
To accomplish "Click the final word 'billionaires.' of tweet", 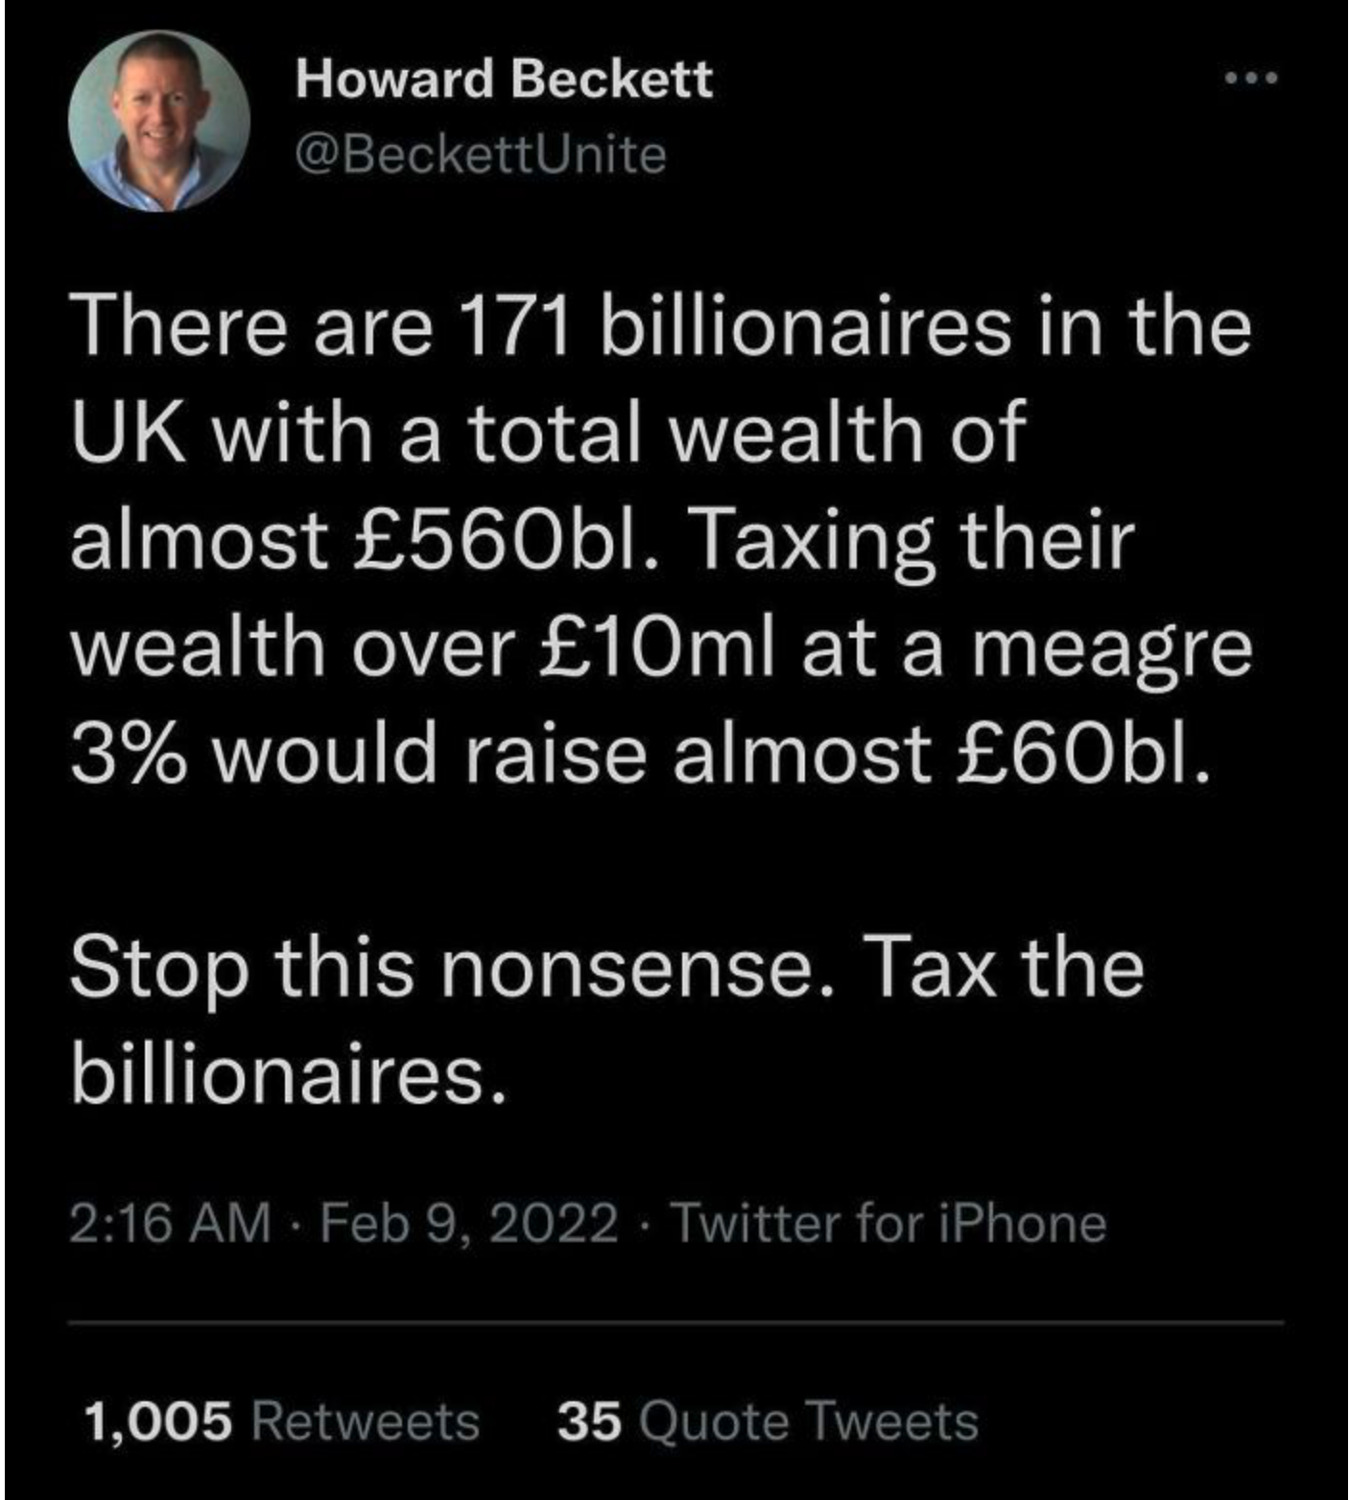I will 288,1073.
